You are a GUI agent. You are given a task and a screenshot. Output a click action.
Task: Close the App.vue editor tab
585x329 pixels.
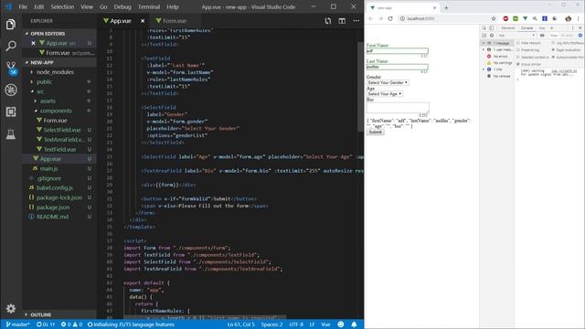pos(143,21)
